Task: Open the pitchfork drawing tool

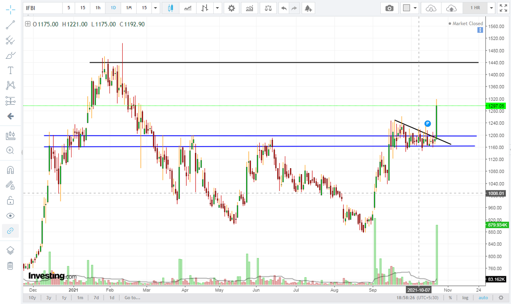Action: [10, 40]
